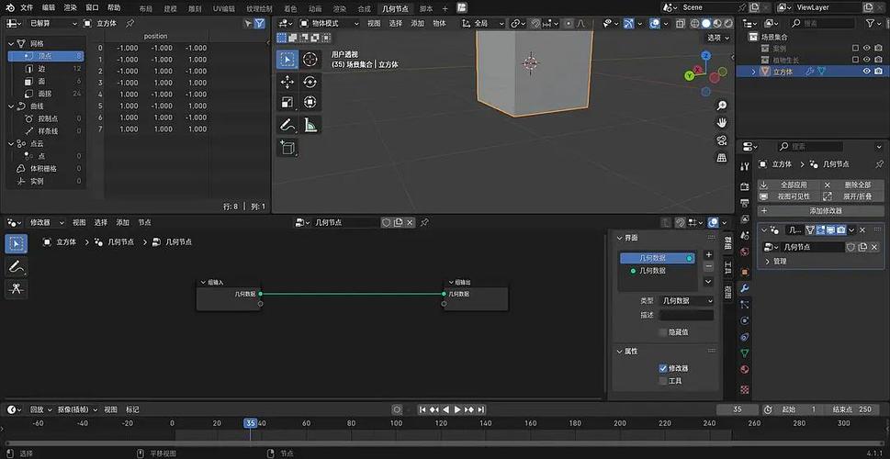Select the Scale tool in viewport
This screenshot has width=890, height=459.
(287, 102)
